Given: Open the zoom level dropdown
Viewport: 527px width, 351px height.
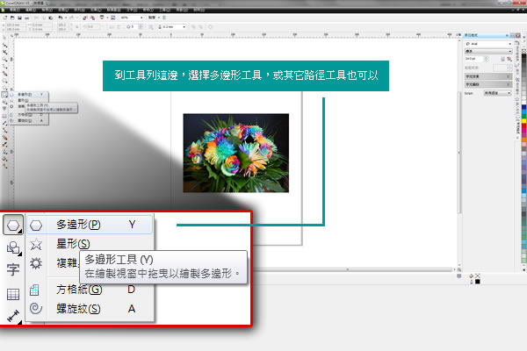Looking at the screenshot, I should [141, 18].
